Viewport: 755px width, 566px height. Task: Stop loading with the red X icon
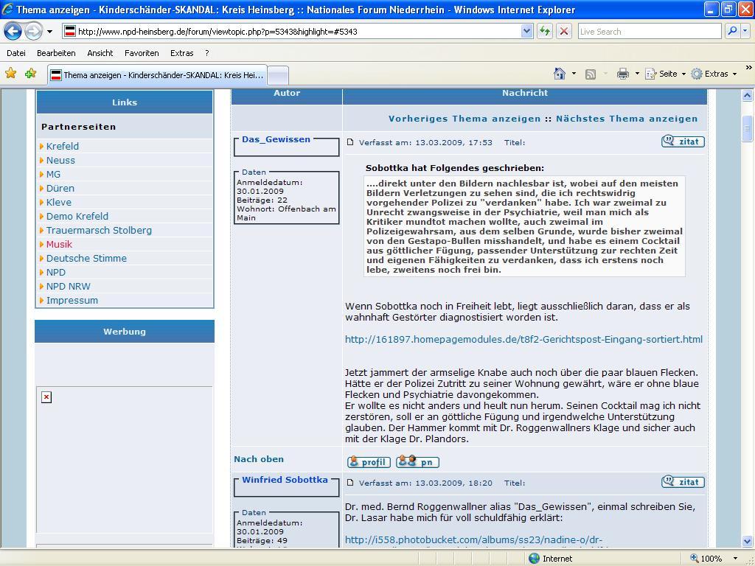pyautogui.click(x=564, y=32)
